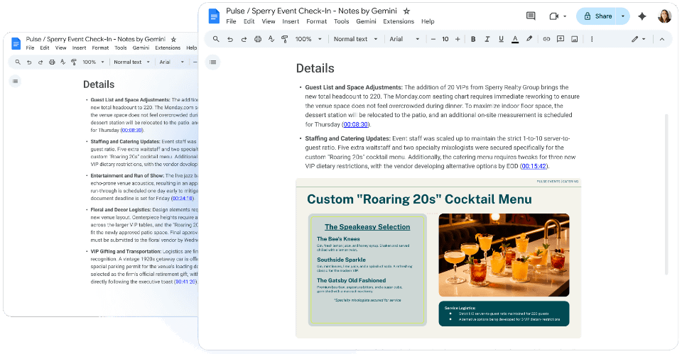This screenshot has height=354, width=682.
Task: Open the user profile avatar
Action: click(x=665, y=16)
